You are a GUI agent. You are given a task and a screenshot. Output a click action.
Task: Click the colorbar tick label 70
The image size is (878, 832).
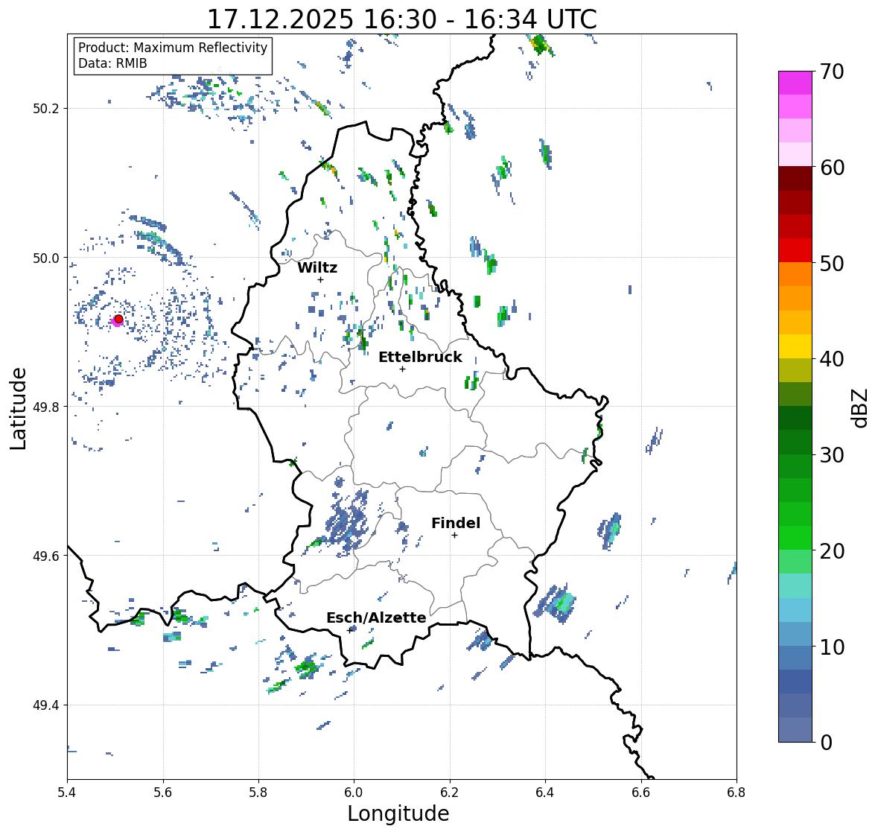click(x=832, y=72)
